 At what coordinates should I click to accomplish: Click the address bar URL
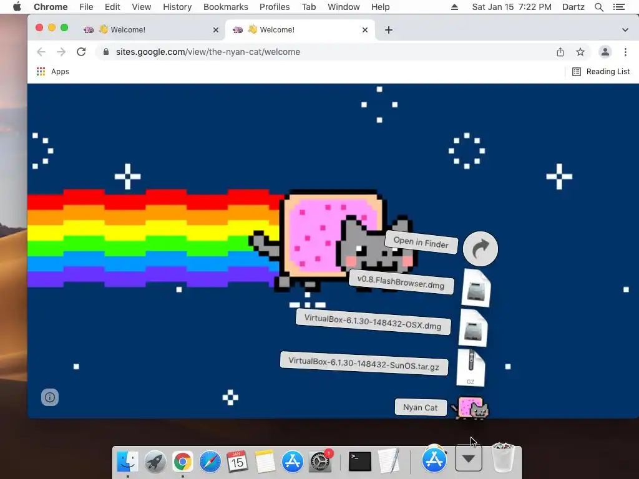tap(208, 52)
